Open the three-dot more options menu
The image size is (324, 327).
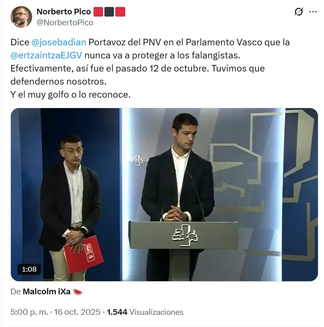click(x=313, y=12)
